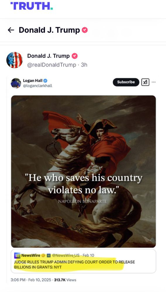This screenshot has height=292, width=166.
Task: Open the @realDonaldTrump handle
Action: [x=52, y=65]
